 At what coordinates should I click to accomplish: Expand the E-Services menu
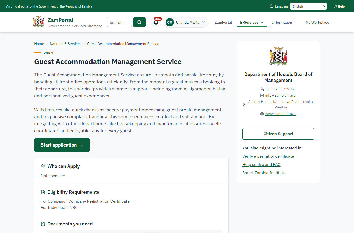(x=252, y=22)
